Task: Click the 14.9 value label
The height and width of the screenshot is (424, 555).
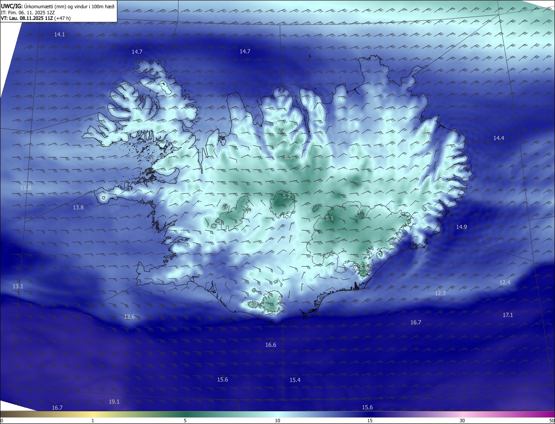Action: (461, 227)
